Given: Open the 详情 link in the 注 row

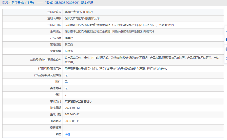Looking at the screenshot, I should [x=67, y=134].
